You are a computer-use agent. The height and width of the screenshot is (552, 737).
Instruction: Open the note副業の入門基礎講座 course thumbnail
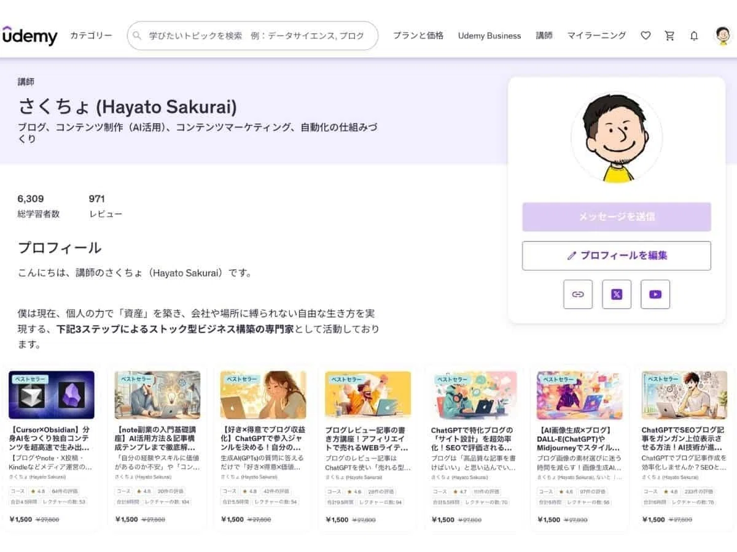(157, 395)
